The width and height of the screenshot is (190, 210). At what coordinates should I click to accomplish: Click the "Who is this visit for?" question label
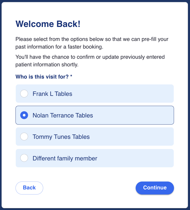pos(42,77)
